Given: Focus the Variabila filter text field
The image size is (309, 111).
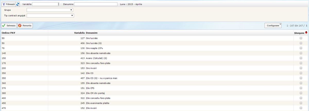Looking at the screenshot, I should click(46, 4).
